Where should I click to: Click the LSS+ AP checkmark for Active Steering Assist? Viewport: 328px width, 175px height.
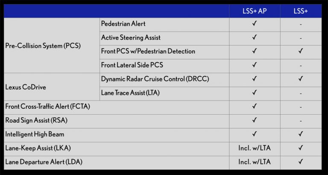pos(255,38)
